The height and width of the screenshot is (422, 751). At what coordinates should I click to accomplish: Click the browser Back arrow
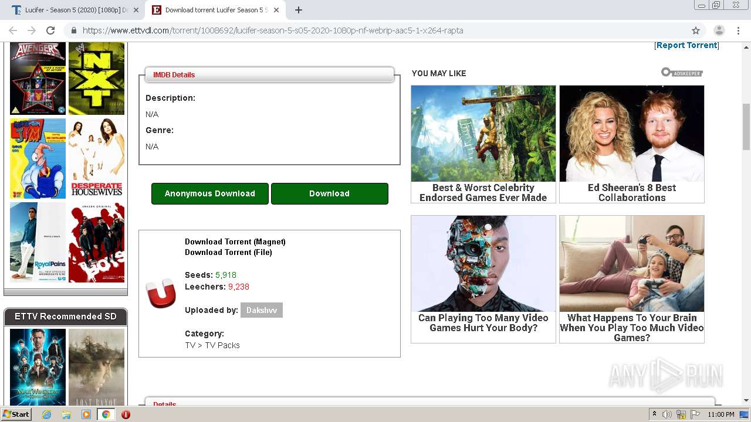point(13,30)
